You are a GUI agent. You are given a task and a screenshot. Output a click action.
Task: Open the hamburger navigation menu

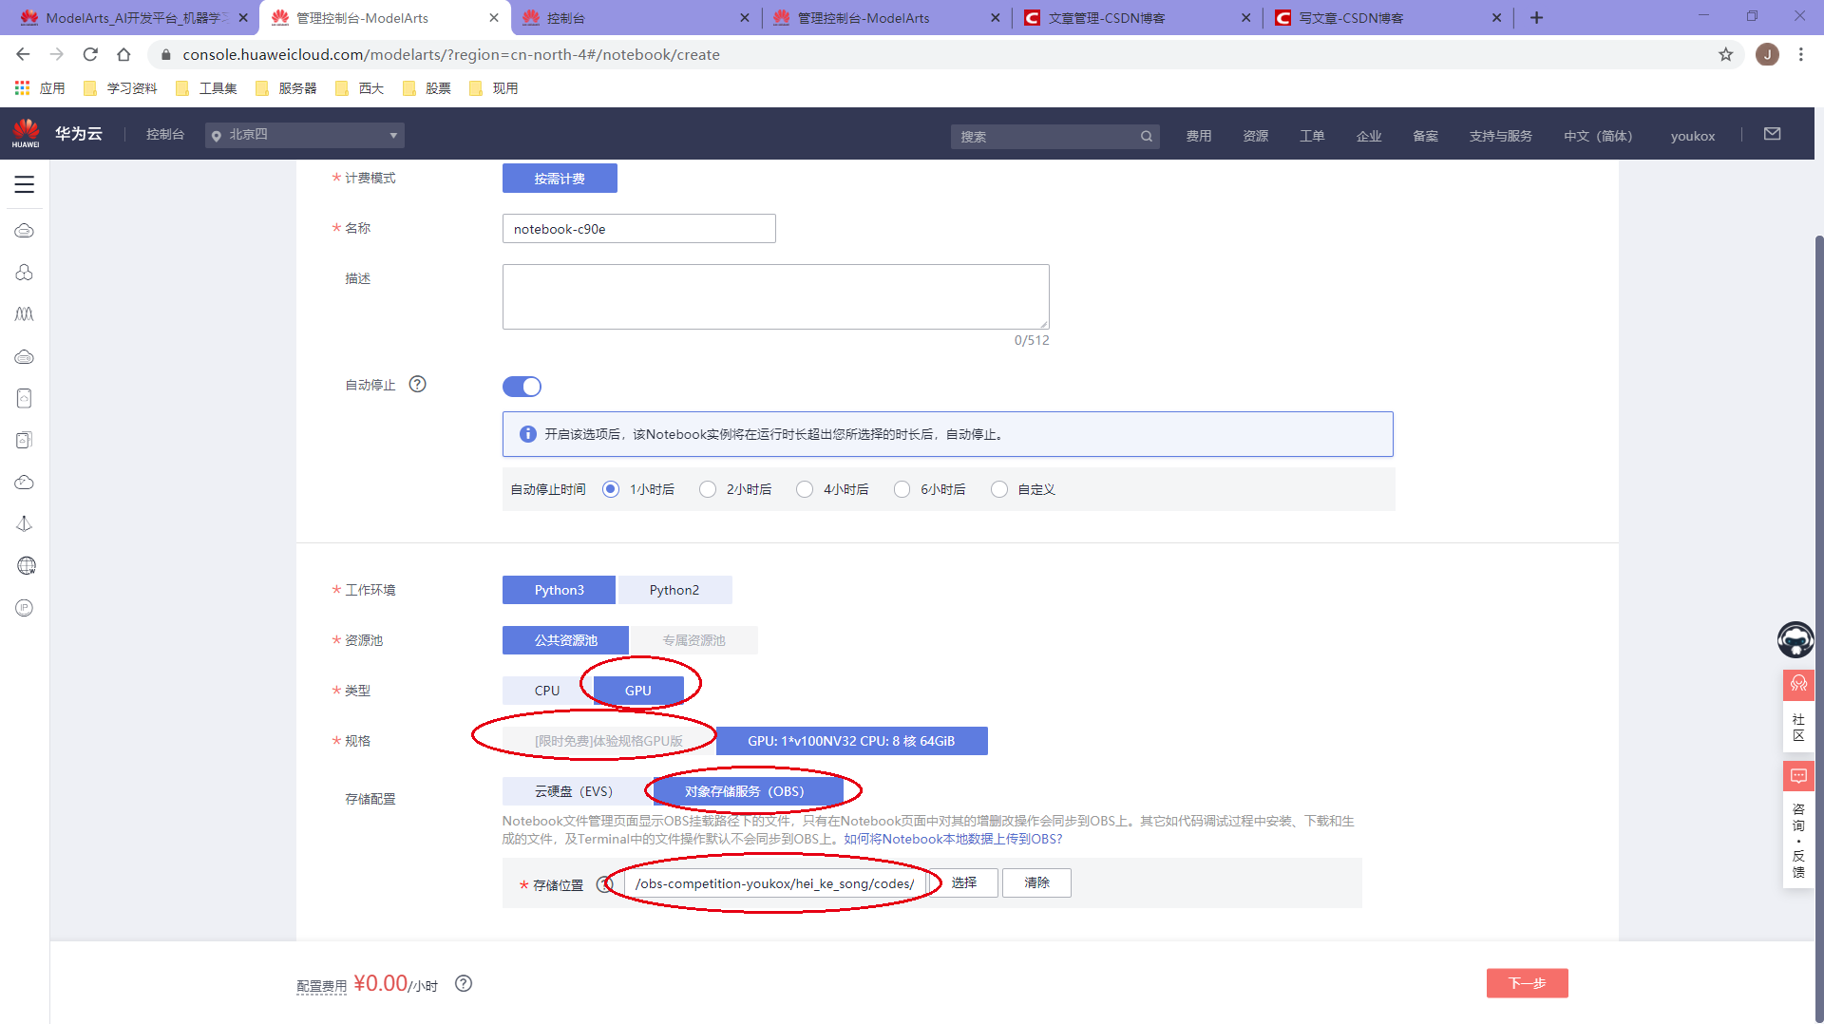tap(24, 184)
